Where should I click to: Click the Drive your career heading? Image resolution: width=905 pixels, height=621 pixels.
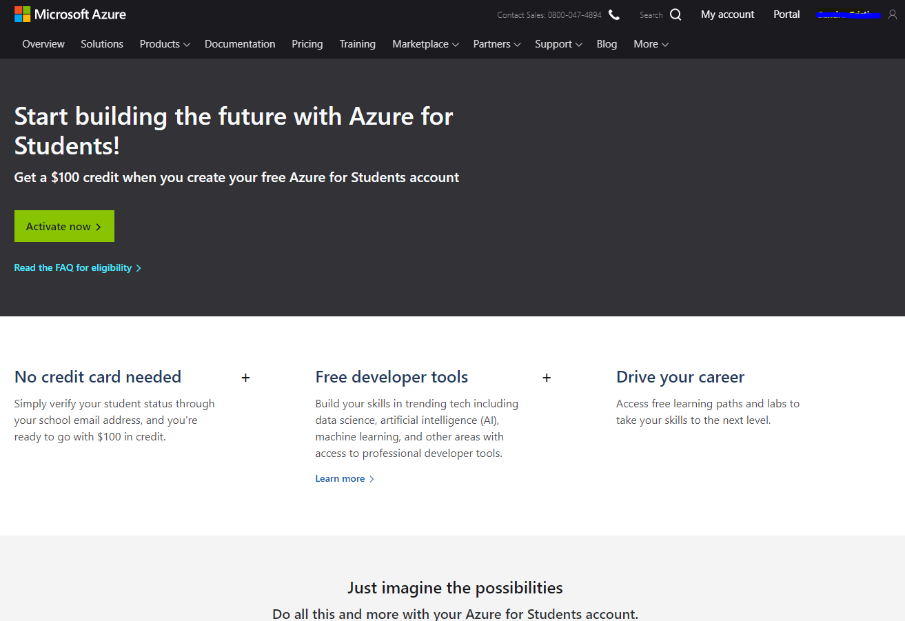click(x=680, y=377)
